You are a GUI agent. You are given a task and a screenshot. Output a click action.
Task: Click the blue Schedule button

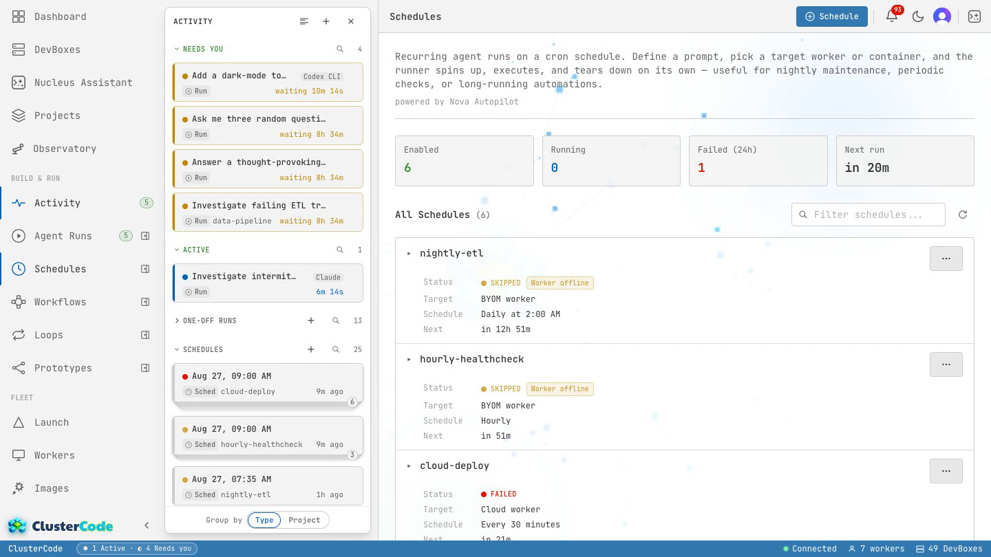[831, 17]
